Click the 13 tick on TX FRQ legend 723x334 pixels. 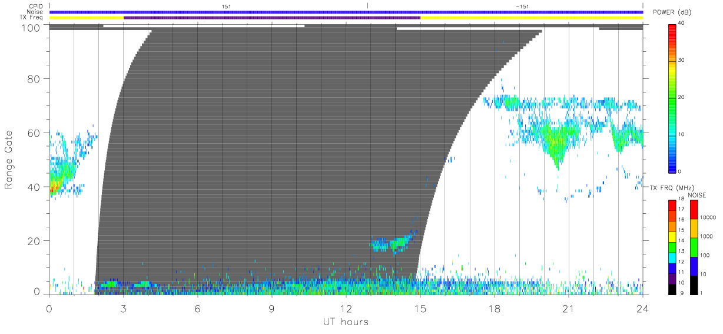(681, 252)
